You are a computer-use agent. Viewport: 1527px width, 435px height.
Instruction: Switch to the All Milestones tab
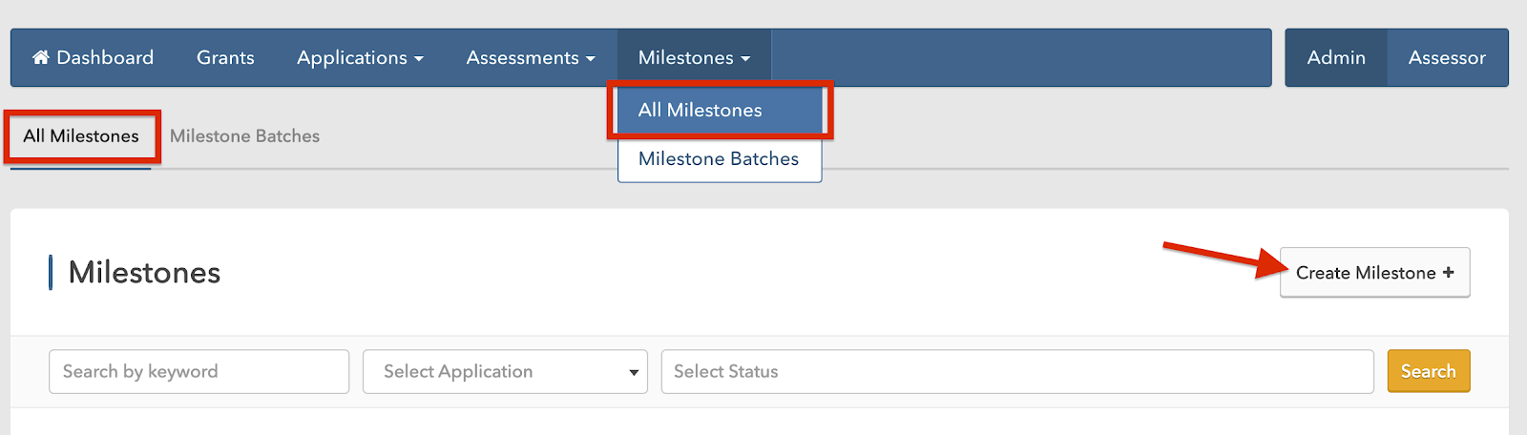(x=81, y=136)
